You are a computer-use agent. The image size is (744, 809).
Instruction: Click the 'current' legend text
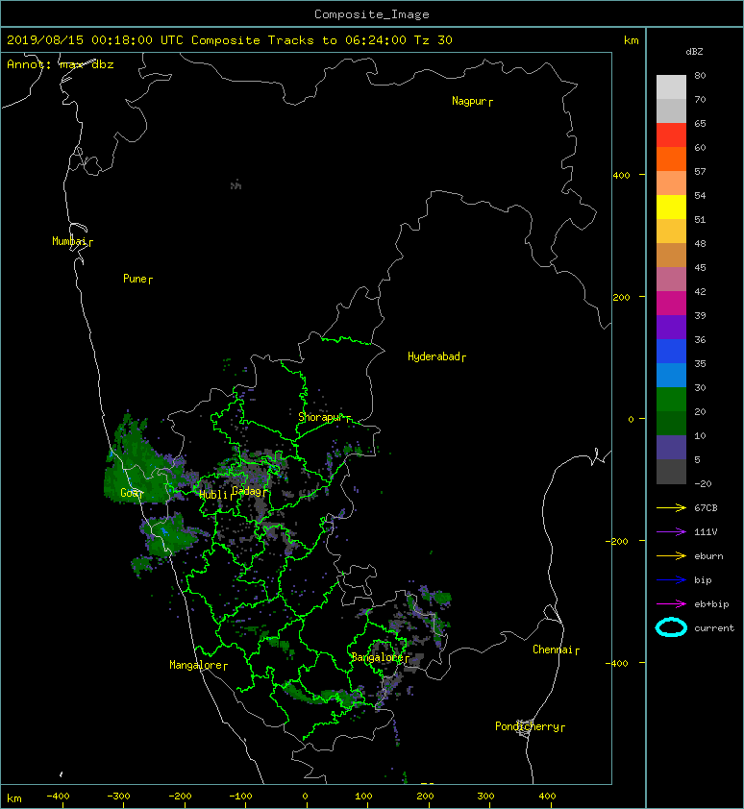pos(714,628)
